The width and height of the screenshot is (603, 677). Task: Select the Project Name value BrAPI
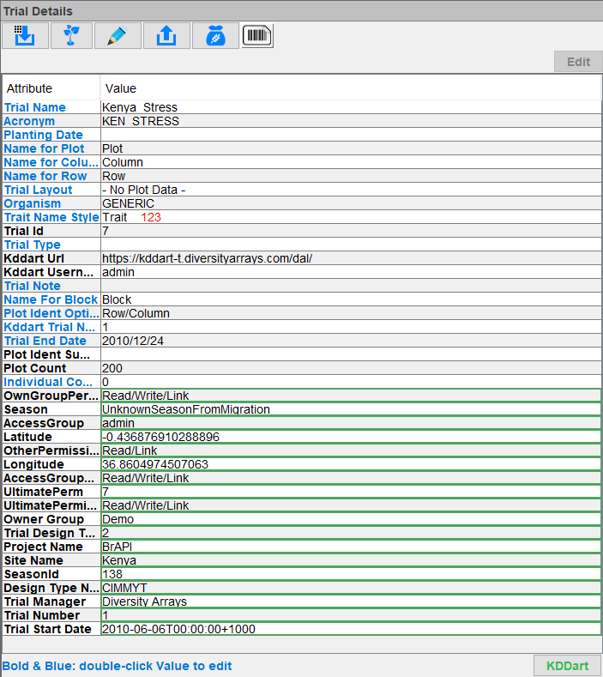351,547
